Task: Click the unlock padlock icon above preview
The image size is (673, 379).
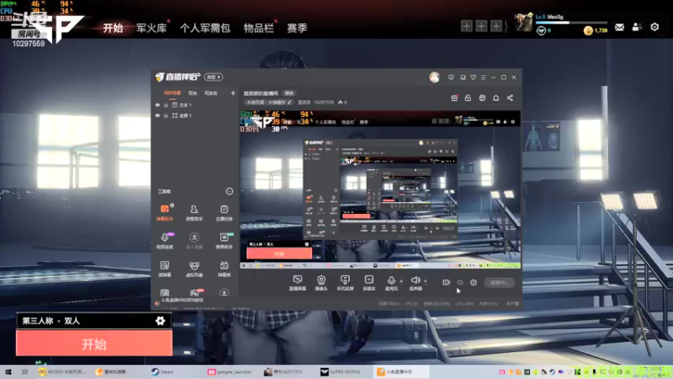Action: pyautogui.click(x=468, y=98)
